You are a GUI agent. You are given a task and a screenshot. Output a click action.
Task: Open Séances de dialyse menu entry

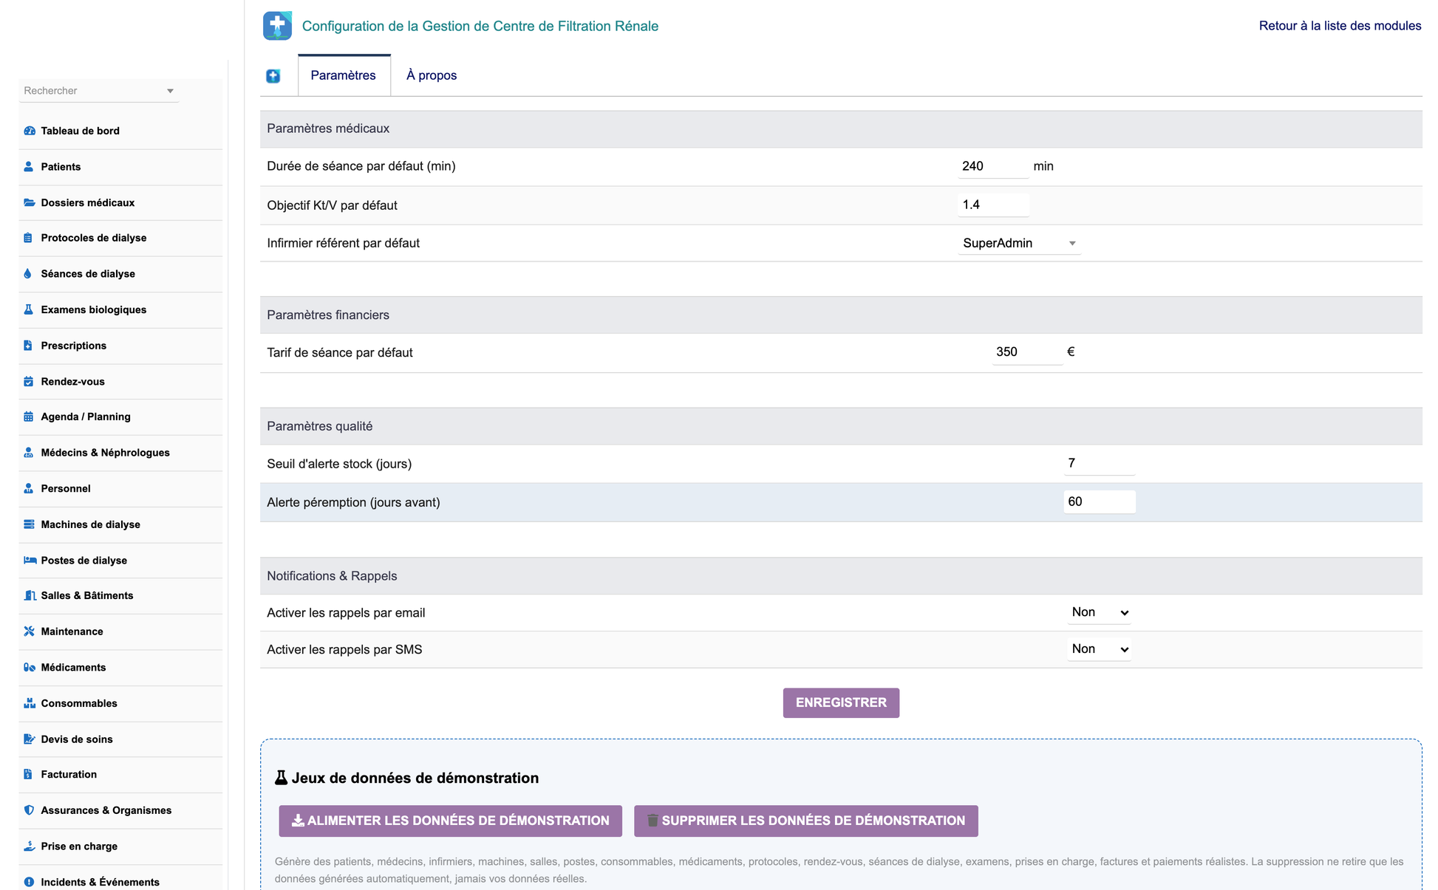click(x=88, y=274)
